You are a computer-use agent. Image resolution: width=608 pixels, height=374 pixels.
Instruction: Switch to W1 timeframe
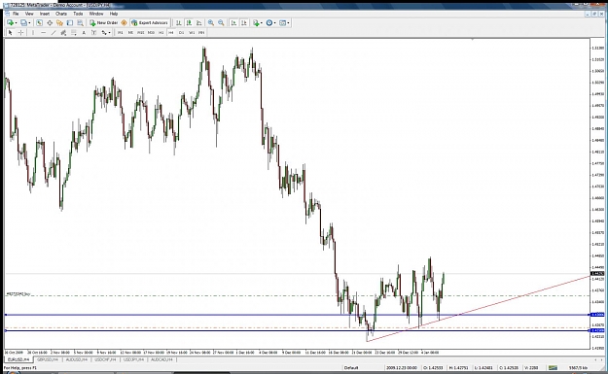click(x=192, y=33)
